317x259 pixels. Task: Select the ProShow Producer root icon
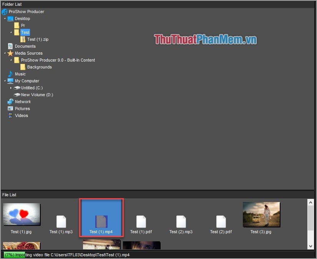click(4, 12)
